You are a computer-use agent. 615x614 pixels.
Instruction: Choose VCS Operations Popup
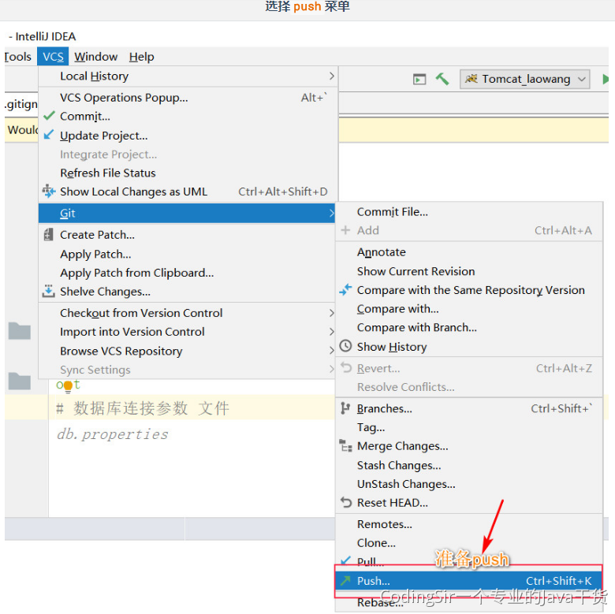[187, 97]
